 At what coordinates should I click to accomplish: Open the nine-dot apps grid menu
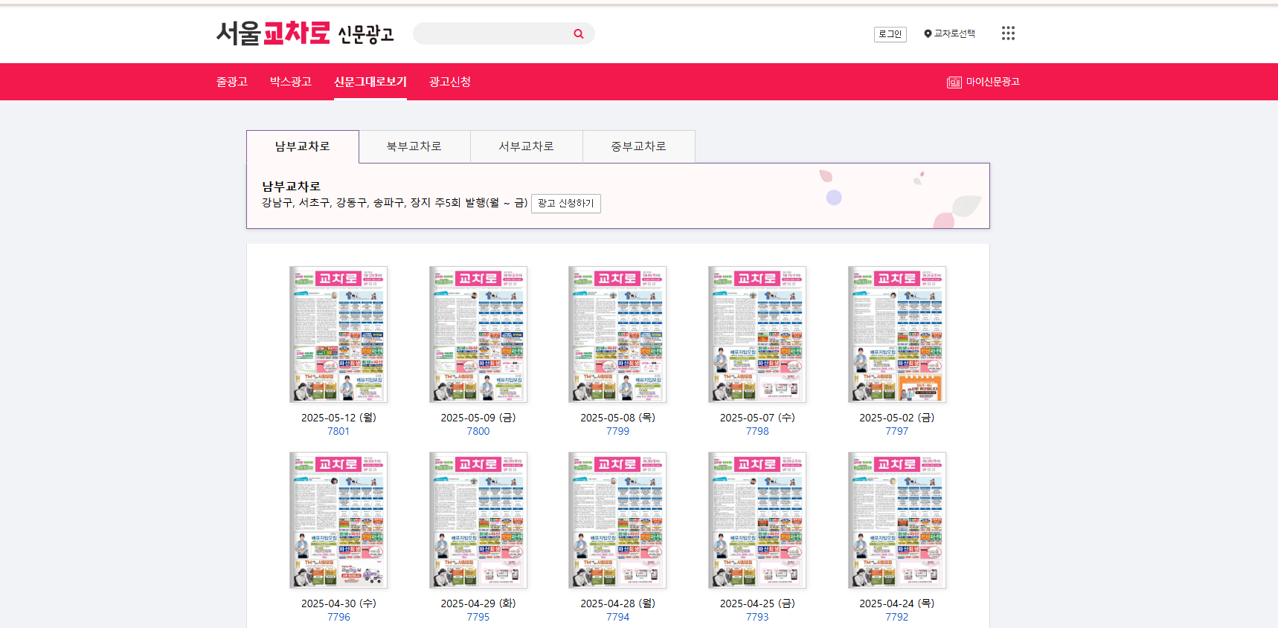tap(1008, 33)
